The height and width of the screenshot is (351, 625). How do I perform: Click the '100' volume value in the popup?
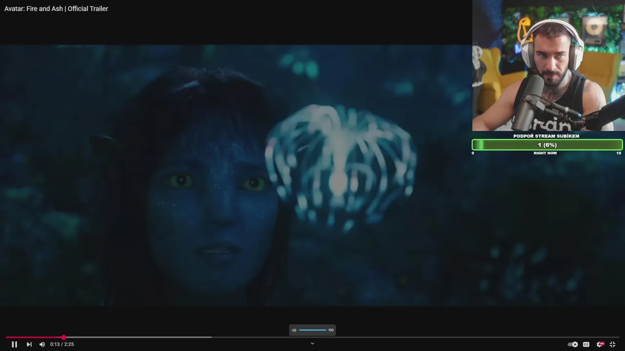click(x=331, y=330)
